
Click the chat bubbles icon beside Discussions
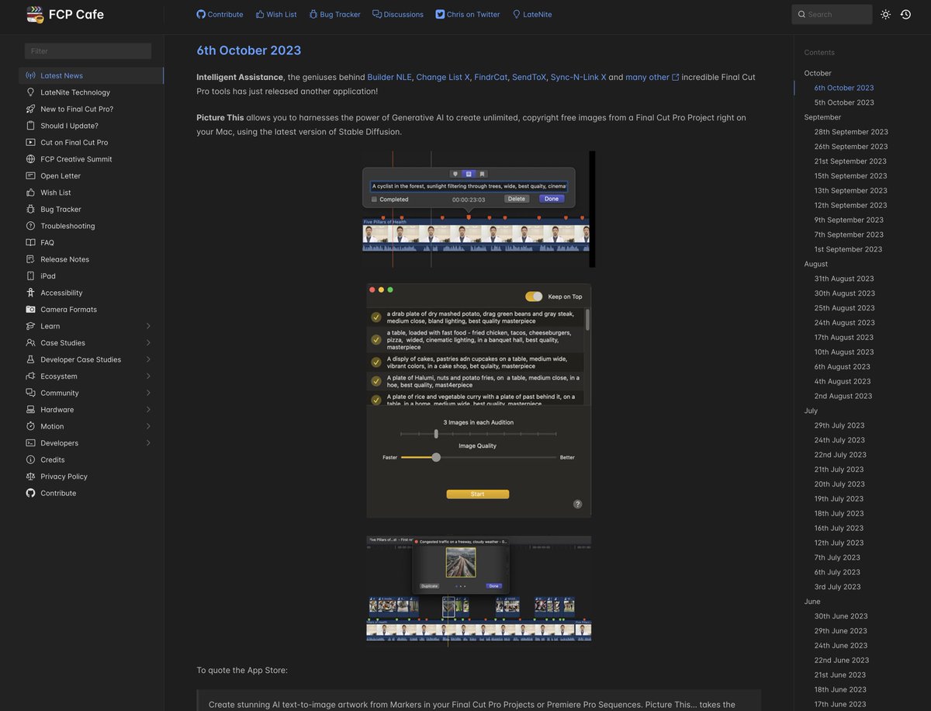click(x=377, y=14)
